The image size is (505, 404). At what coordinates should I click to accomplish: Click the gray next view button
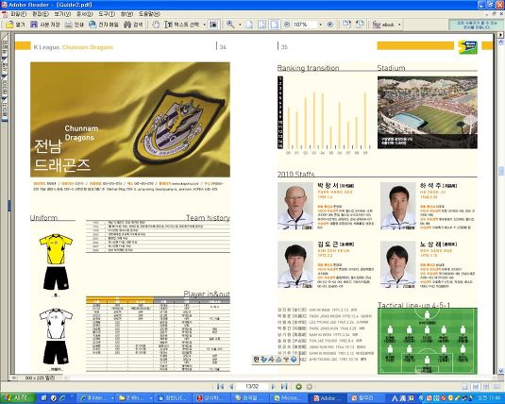310,387
